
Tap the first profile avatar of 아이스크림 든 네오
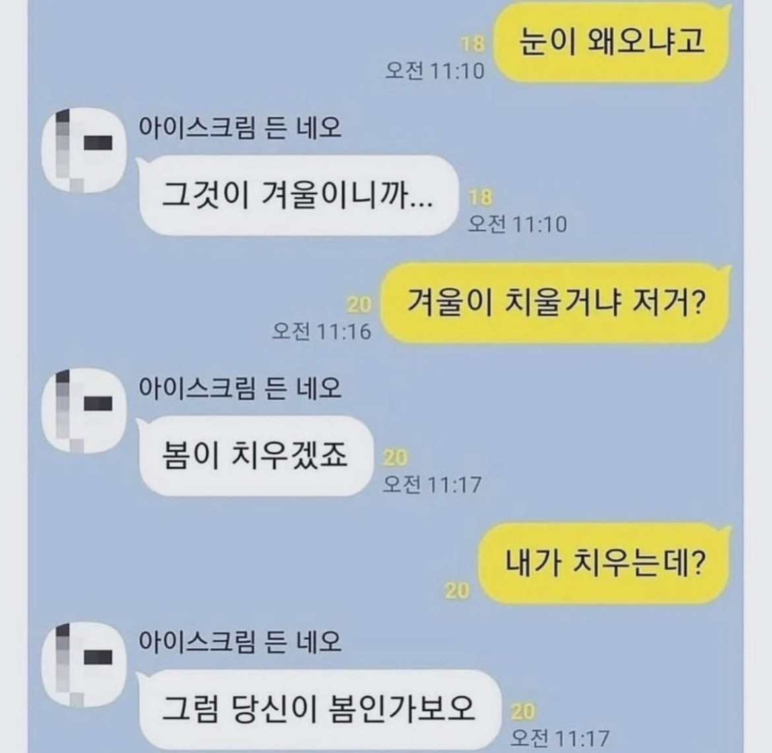(x=84, y=150)
